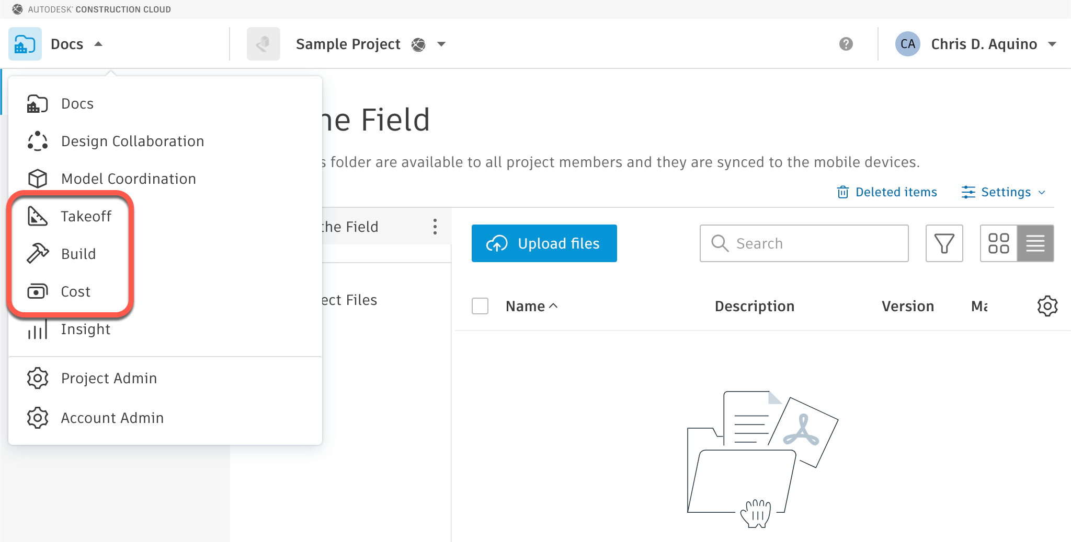This screenshot has height=542, width=1071.
Task: View Deleted items
Action: [x=895, y=192]
